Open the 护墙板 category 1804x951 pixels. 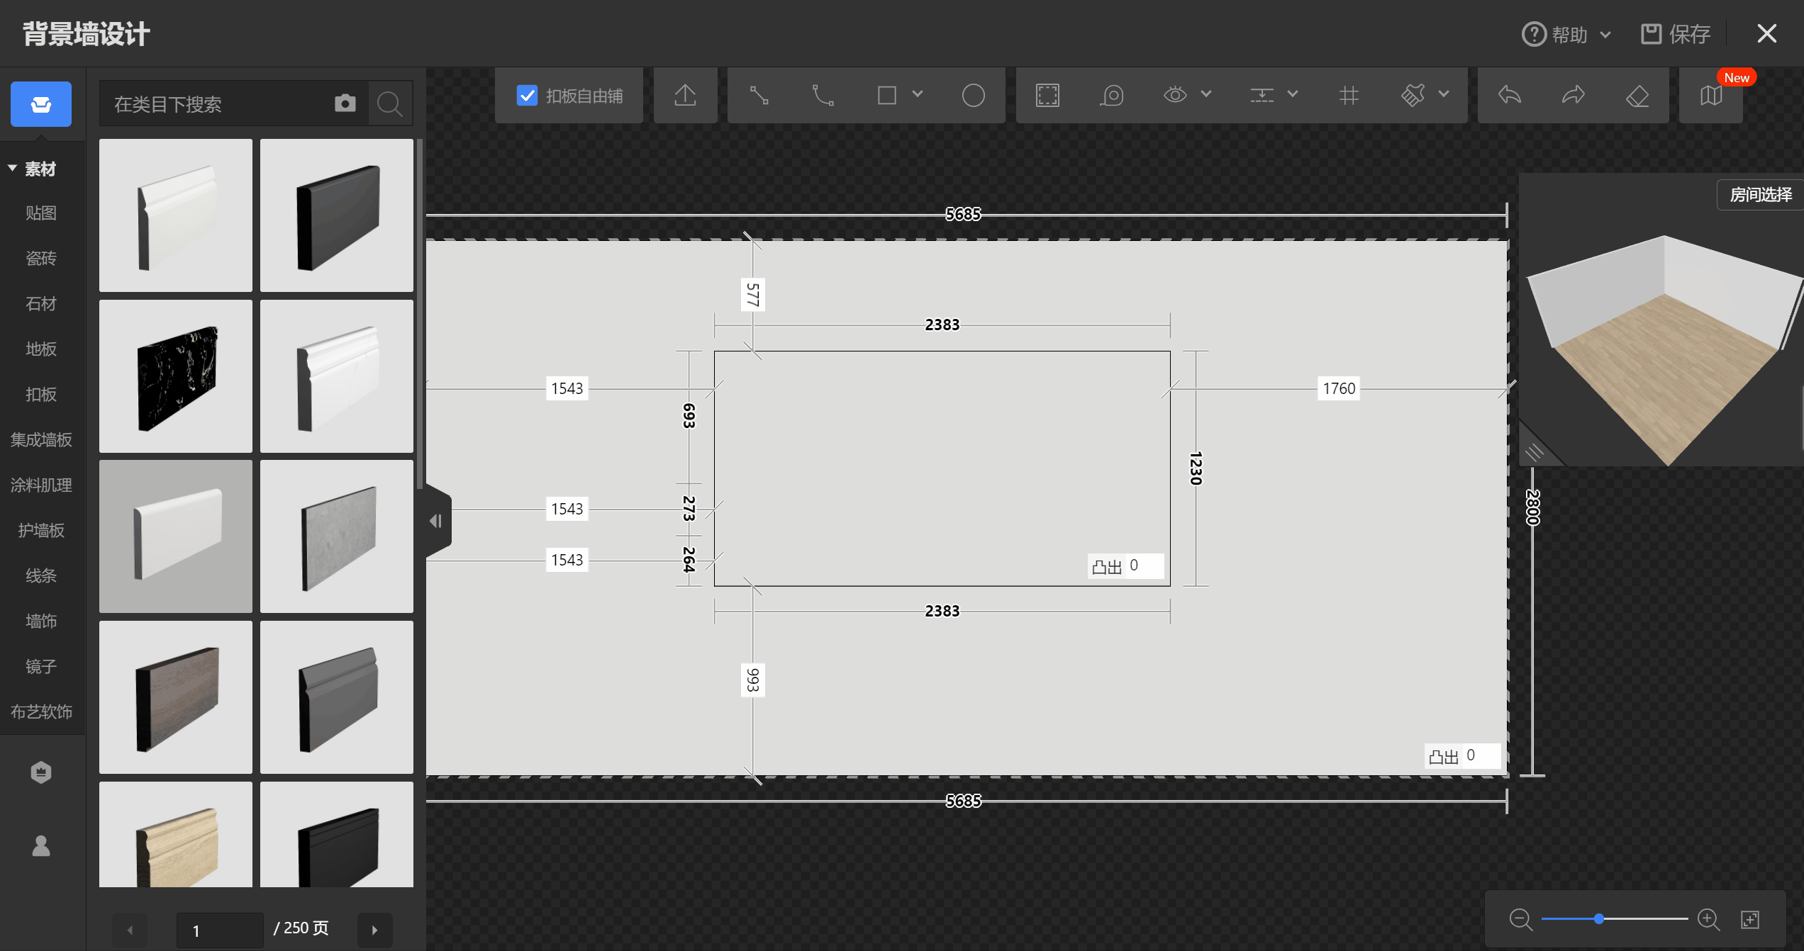point(41,531)
